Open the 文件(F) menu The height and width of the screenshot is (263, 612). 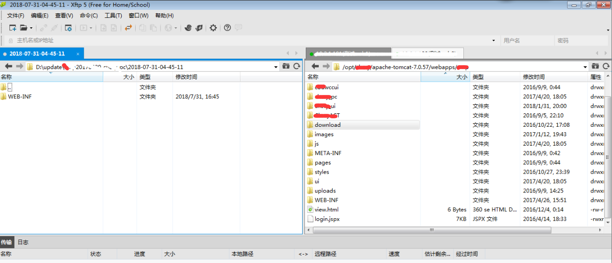15,15
